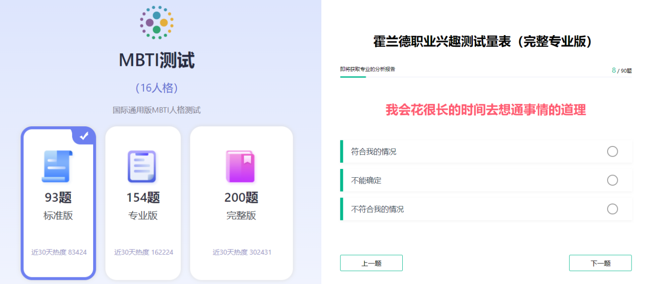Click the 不符合我的情况 option label
The image size is (653, 284).
[x=377, y=209]
